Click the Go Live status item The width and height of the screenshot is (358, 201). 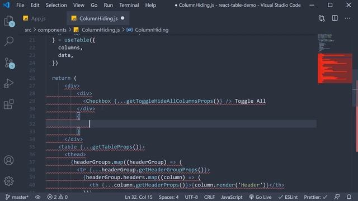tap(260, 197)
